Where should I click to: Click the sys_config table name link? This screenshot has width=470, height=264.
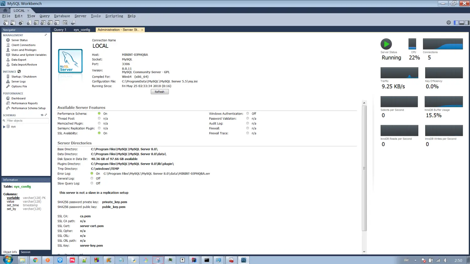22,187
